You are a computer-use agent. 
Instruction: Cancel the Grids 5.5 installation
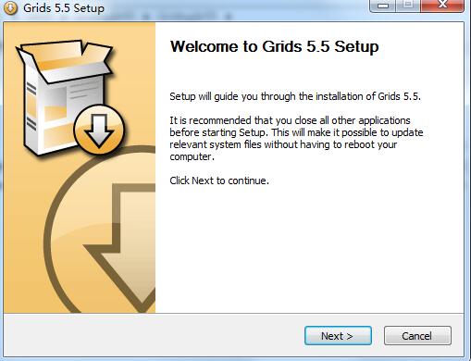tap(417, 336)
